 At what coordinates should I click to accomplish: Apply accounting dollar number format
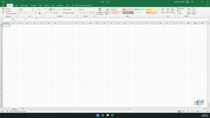click(80, 13)
